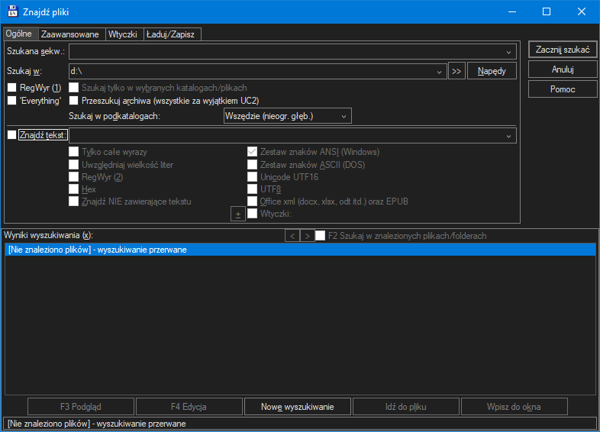Toggle the Hex checkbox
Viewport: 600px width, 432px height.
click(73, 189)
